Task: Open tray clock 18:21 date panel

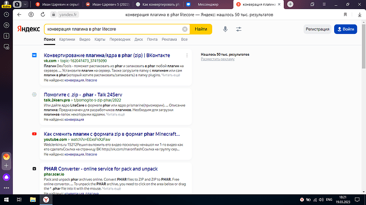Action: (x=343, y=200)
